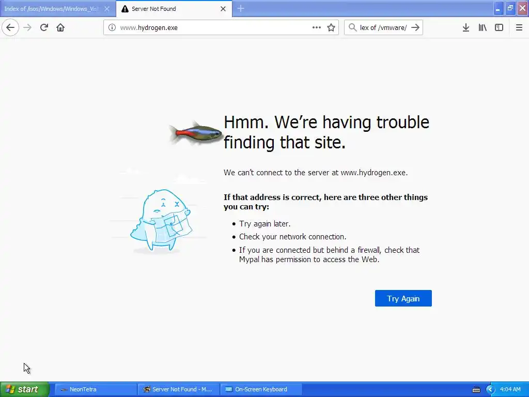Viewport: 529px width, 397px height.
Task: Click the neon tetra fish image
Action: coord(196,133)
